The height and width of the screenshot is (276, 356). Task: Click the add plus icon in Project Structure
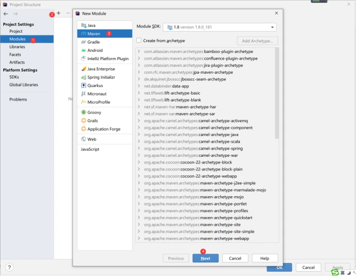pos(59,13)
